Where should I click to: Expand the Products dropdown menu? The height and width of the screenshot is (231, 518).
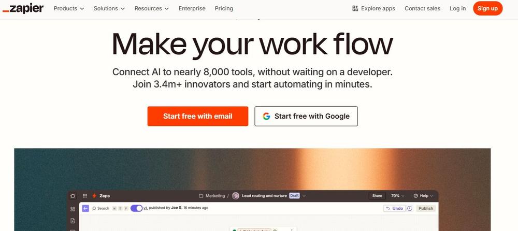click(69, 8)
